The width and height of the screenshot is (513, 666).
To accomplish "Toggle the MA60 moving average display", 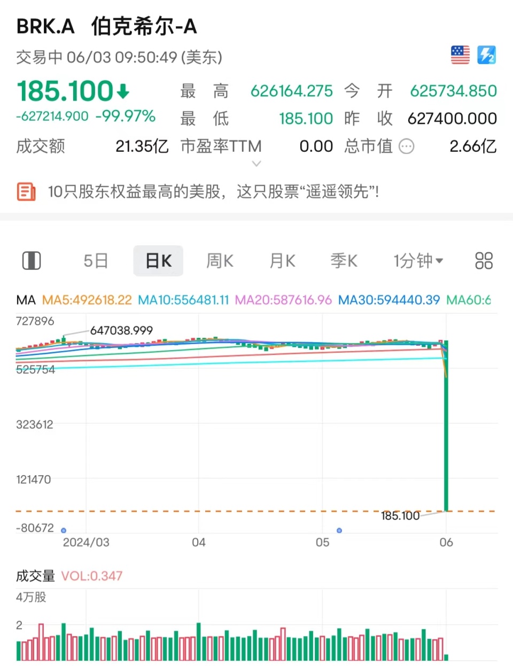I will [x=469, y=300].
